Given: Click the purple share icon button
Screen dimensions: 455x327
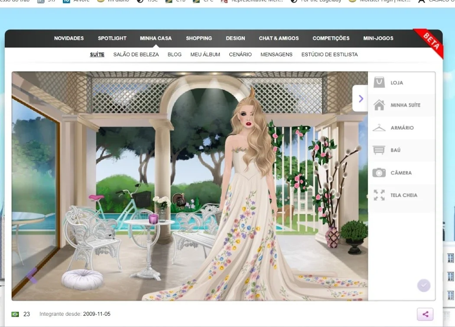Looking at the screenshot, I should (x=425, y=314).
